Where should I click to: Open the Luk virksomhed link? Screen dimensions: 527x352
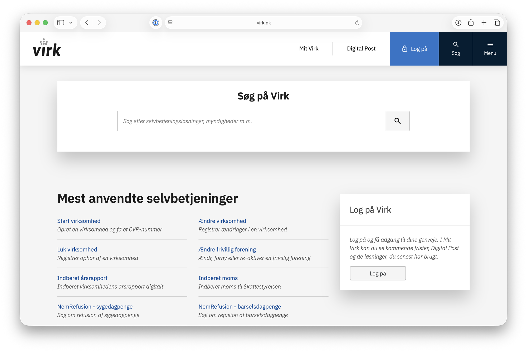click(77, 249)
